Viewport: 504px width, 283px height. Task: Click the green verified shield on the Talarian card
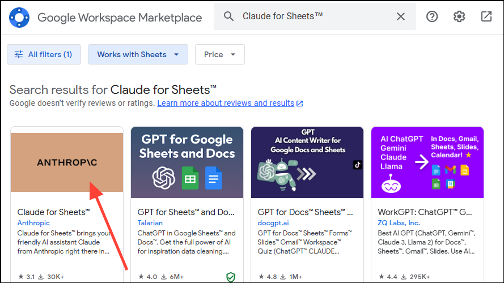[231, 277]
